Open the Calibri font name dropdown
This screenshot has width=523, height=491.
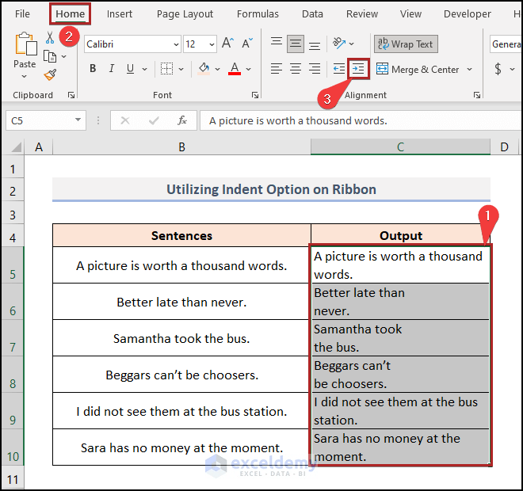point(176,44)
